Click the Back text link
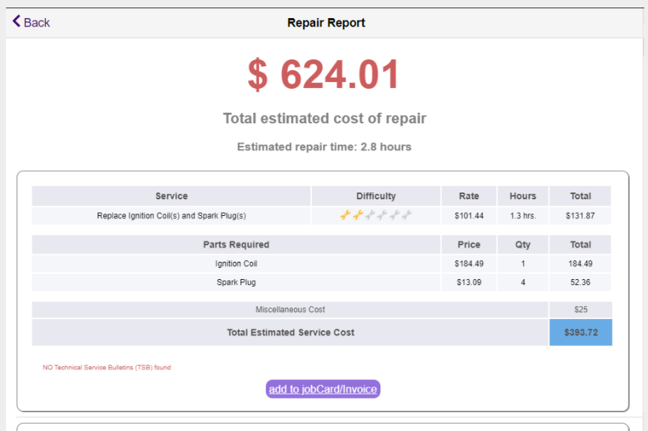 [36, 23]
